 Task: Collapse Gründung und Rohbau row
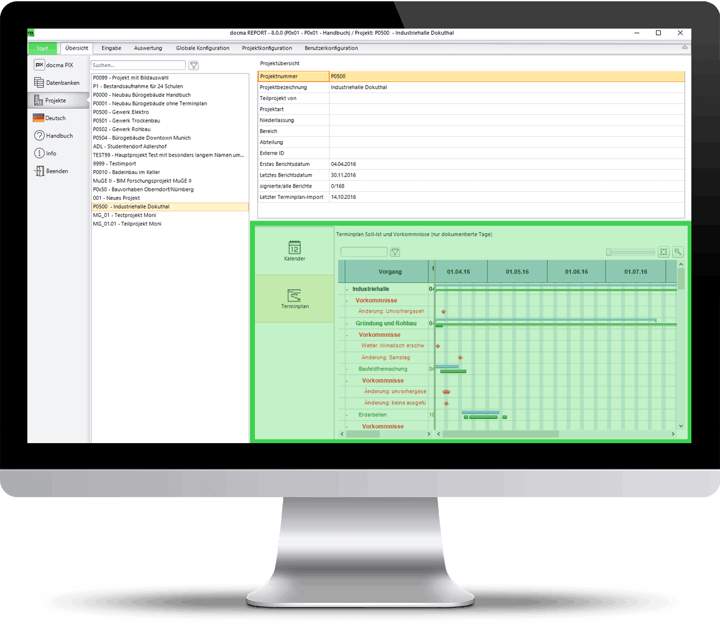click(x=347, y=324)
